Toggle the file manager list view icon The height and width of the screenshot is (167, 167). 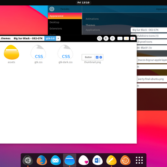pos(106,38)
